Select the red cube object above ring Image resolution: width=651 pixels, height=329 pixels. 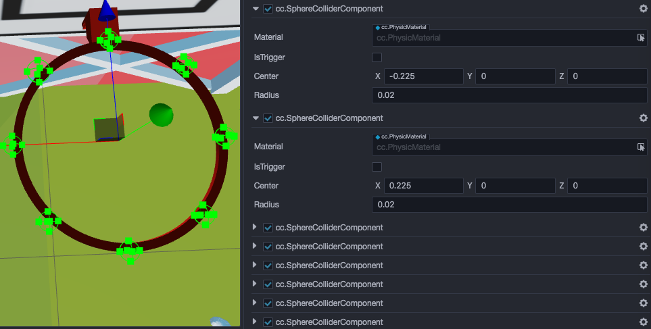101,25
